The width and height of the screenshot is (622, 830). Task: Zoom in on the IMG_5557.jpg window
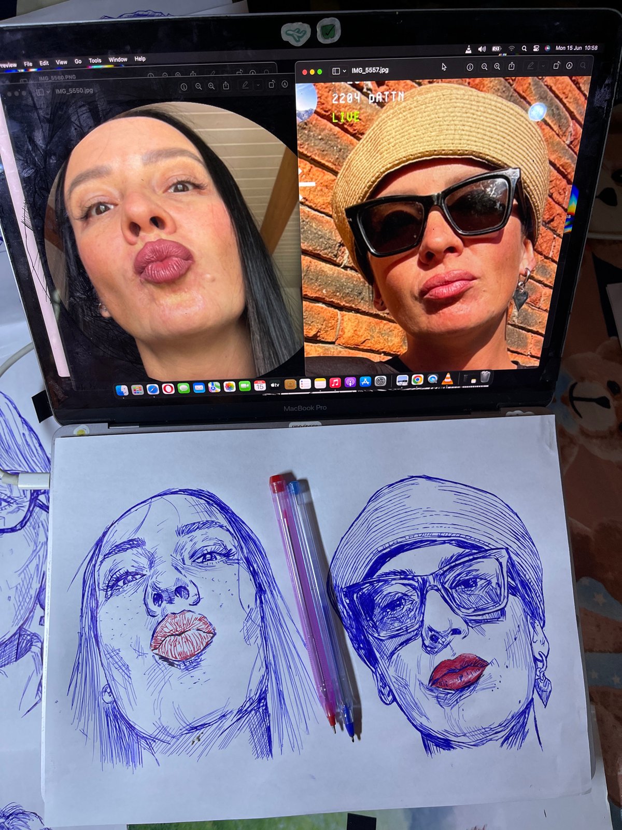(497, 66)
